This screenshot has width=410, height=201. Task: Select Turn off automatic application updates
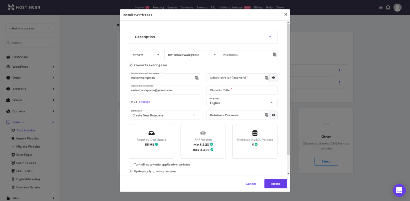point(131,165)
